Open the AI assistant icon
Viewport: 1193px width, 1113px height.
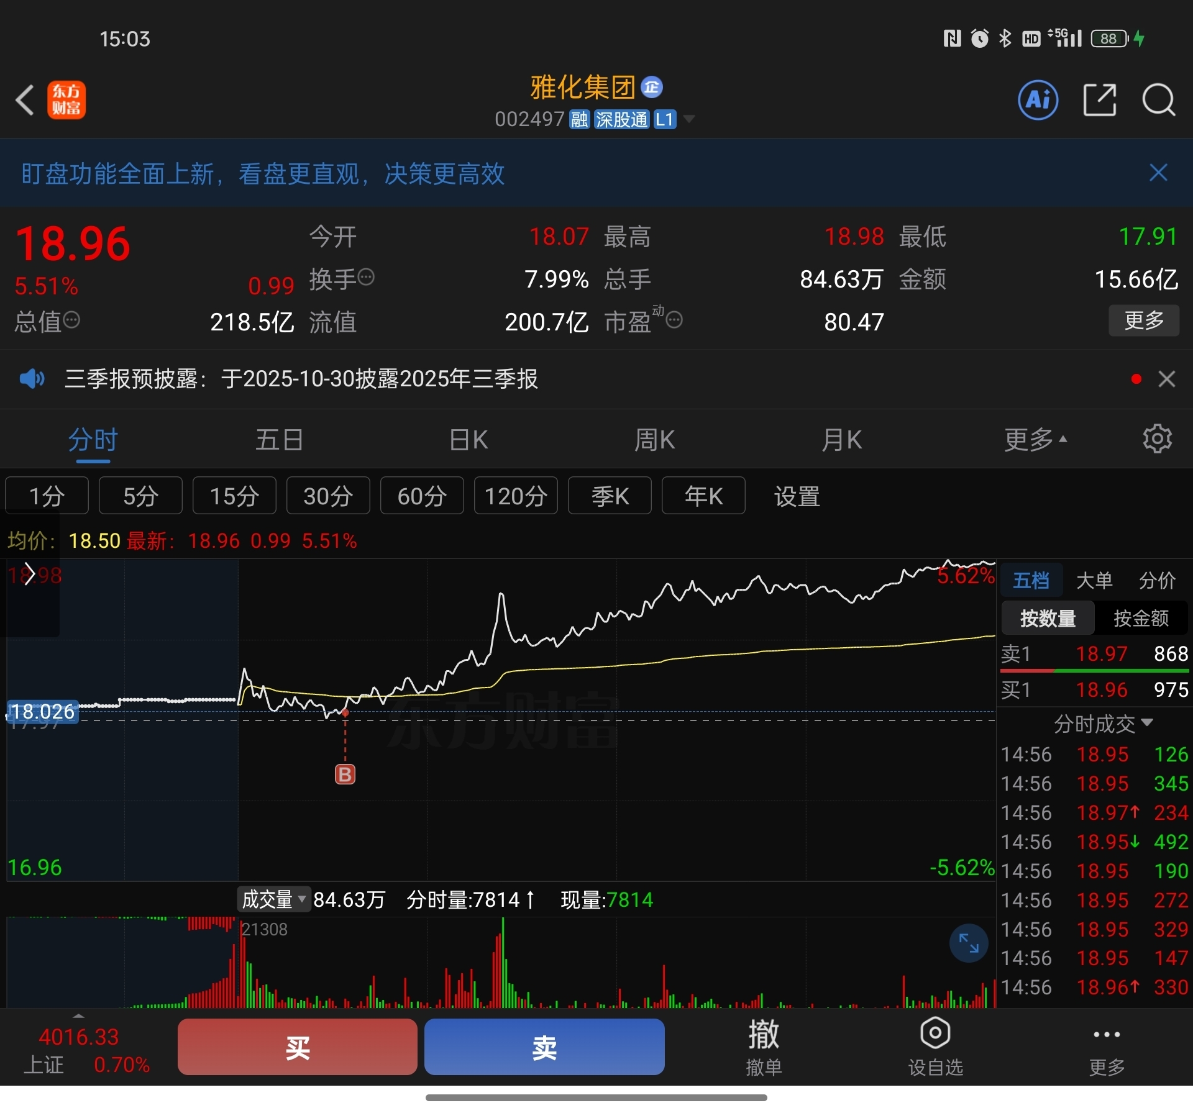click(x=1038, y=100)
